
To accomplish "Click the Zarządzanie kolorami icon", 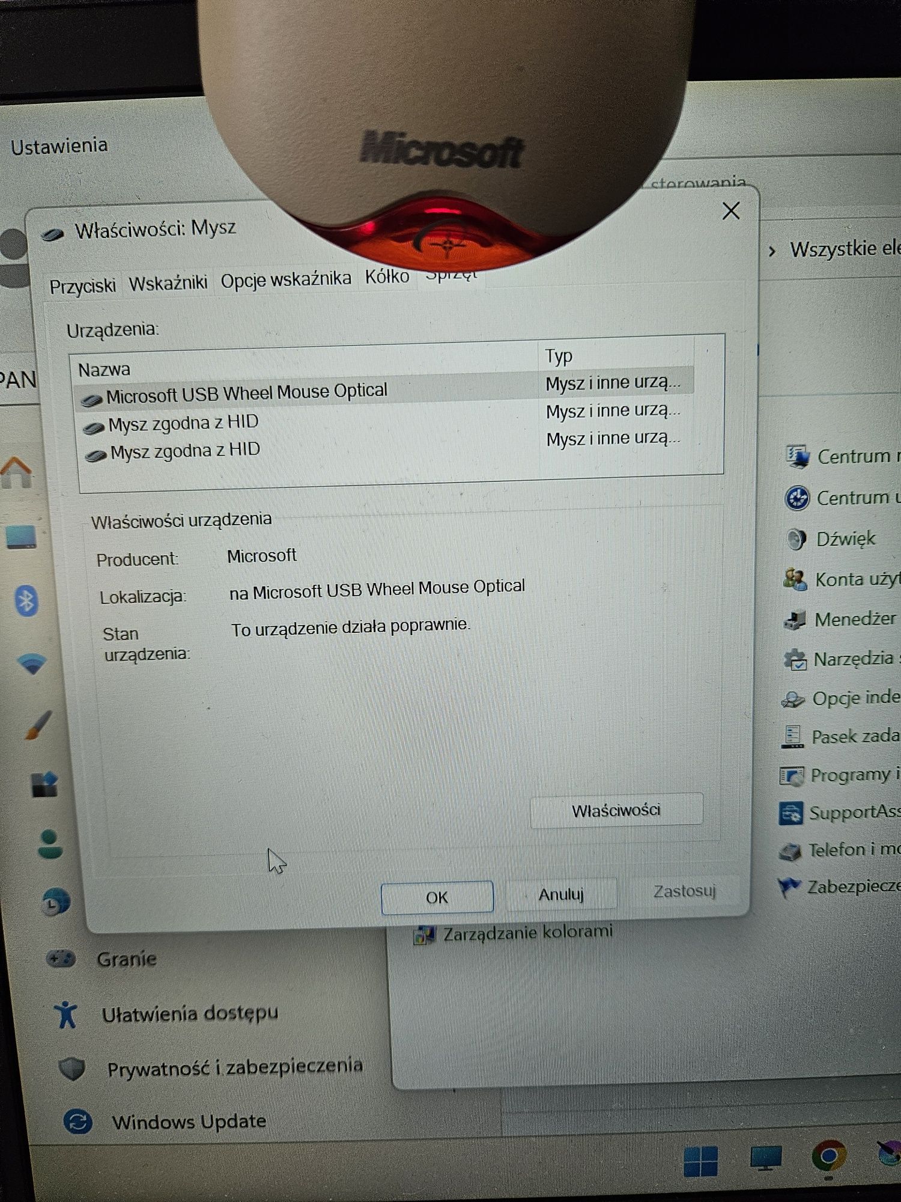I will click(x=424, y=935).
